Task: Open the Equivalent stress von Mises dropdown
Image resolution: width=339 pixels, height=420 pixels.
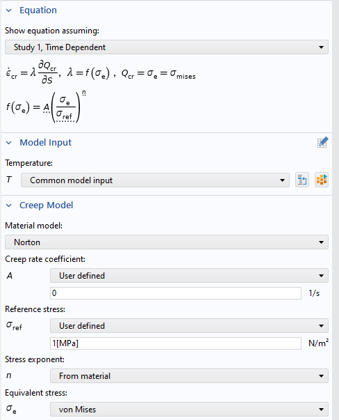Action: (x=189, y=410)
